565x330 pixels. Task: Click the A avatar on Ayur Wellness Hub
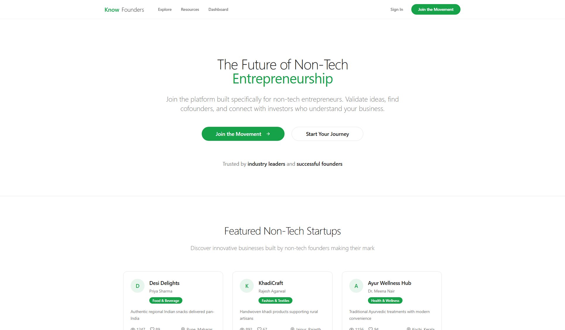pyautogui.click(x=356, y=286)
